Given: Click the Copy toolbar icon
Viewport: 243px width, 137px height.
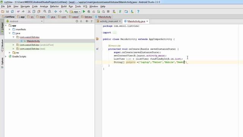Looking at the screenshot, I should click(x=34, y=11).
